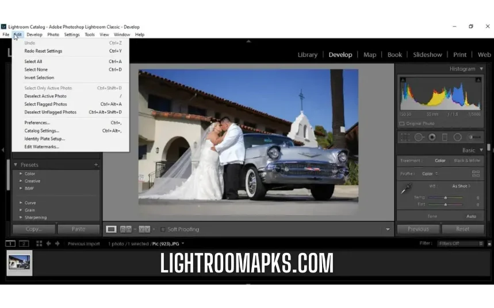Hide top panel using center arrow
Screen dimensions: 494x308
(248, 41)
